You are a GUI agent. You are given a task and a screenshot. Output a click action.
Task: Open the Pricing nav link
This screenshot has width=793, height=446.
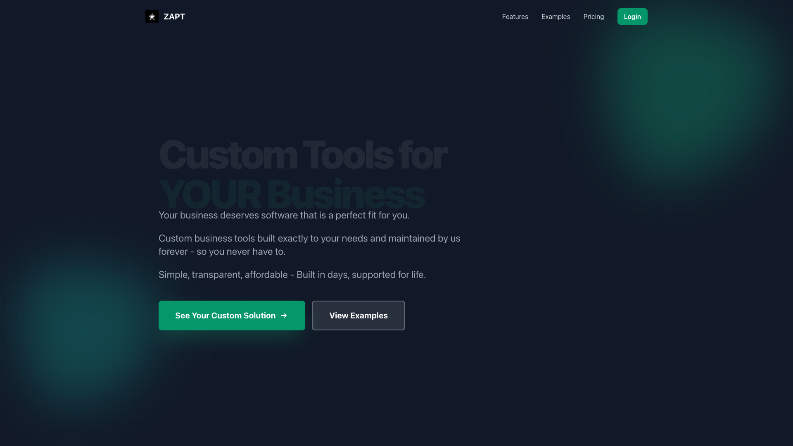coord(594,17)
